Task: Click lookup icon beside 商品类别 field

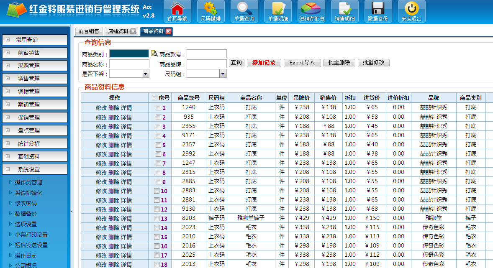Action: (x=154, y=54)
